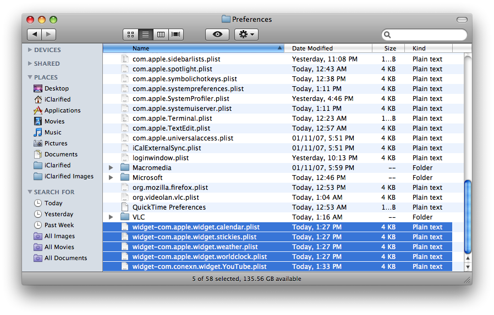Open Applications folder in sidebar
The width and height of the screenshot is (494, 315).
pyautogui.click(x=62, y=110)
